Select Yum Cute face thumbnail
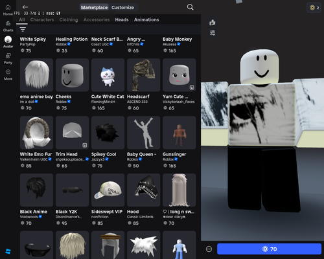Image resolution: width=324 pixels, height=259 pixels. click(179, 75)
